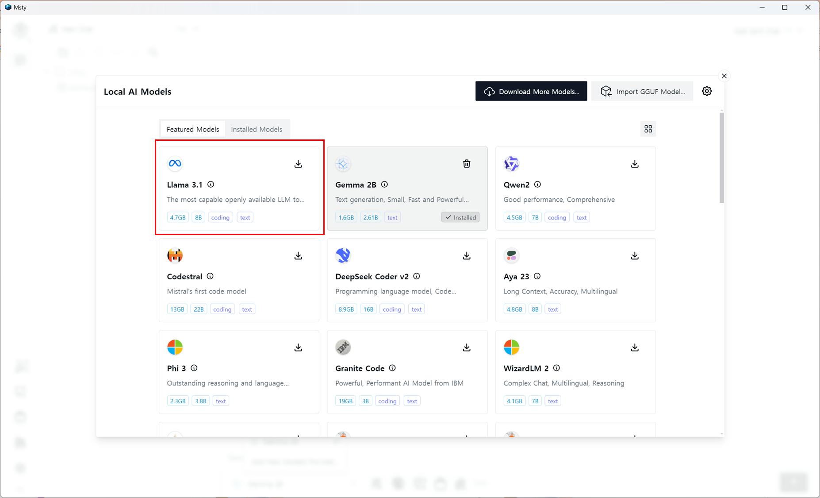Click the 4.5GB tag on Qwen2
The width and height of the screenshot is (820, 498).
[514, 217]
